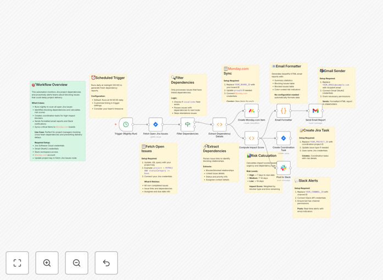Select the Create Monday.com Item node
Image resolution: width=383 pixels, height=280 pixels.
point(252,111)
